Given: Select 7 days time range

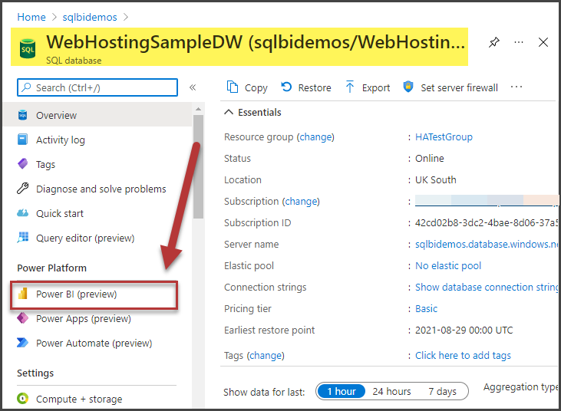Looking at the screenshot, I should 442,391.
